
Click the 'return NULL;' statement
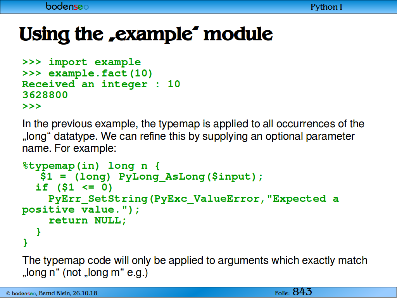click(x=87, y=220)
